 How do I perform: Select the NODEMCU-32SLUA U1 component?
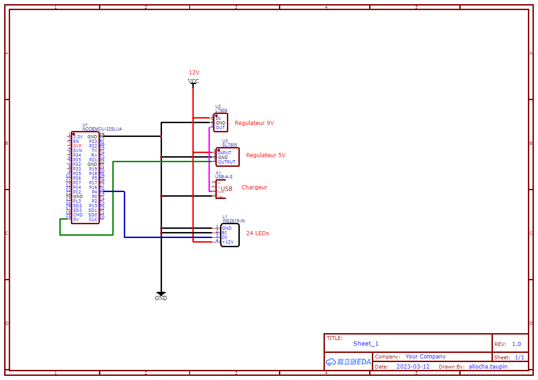(x=85, y=177)
